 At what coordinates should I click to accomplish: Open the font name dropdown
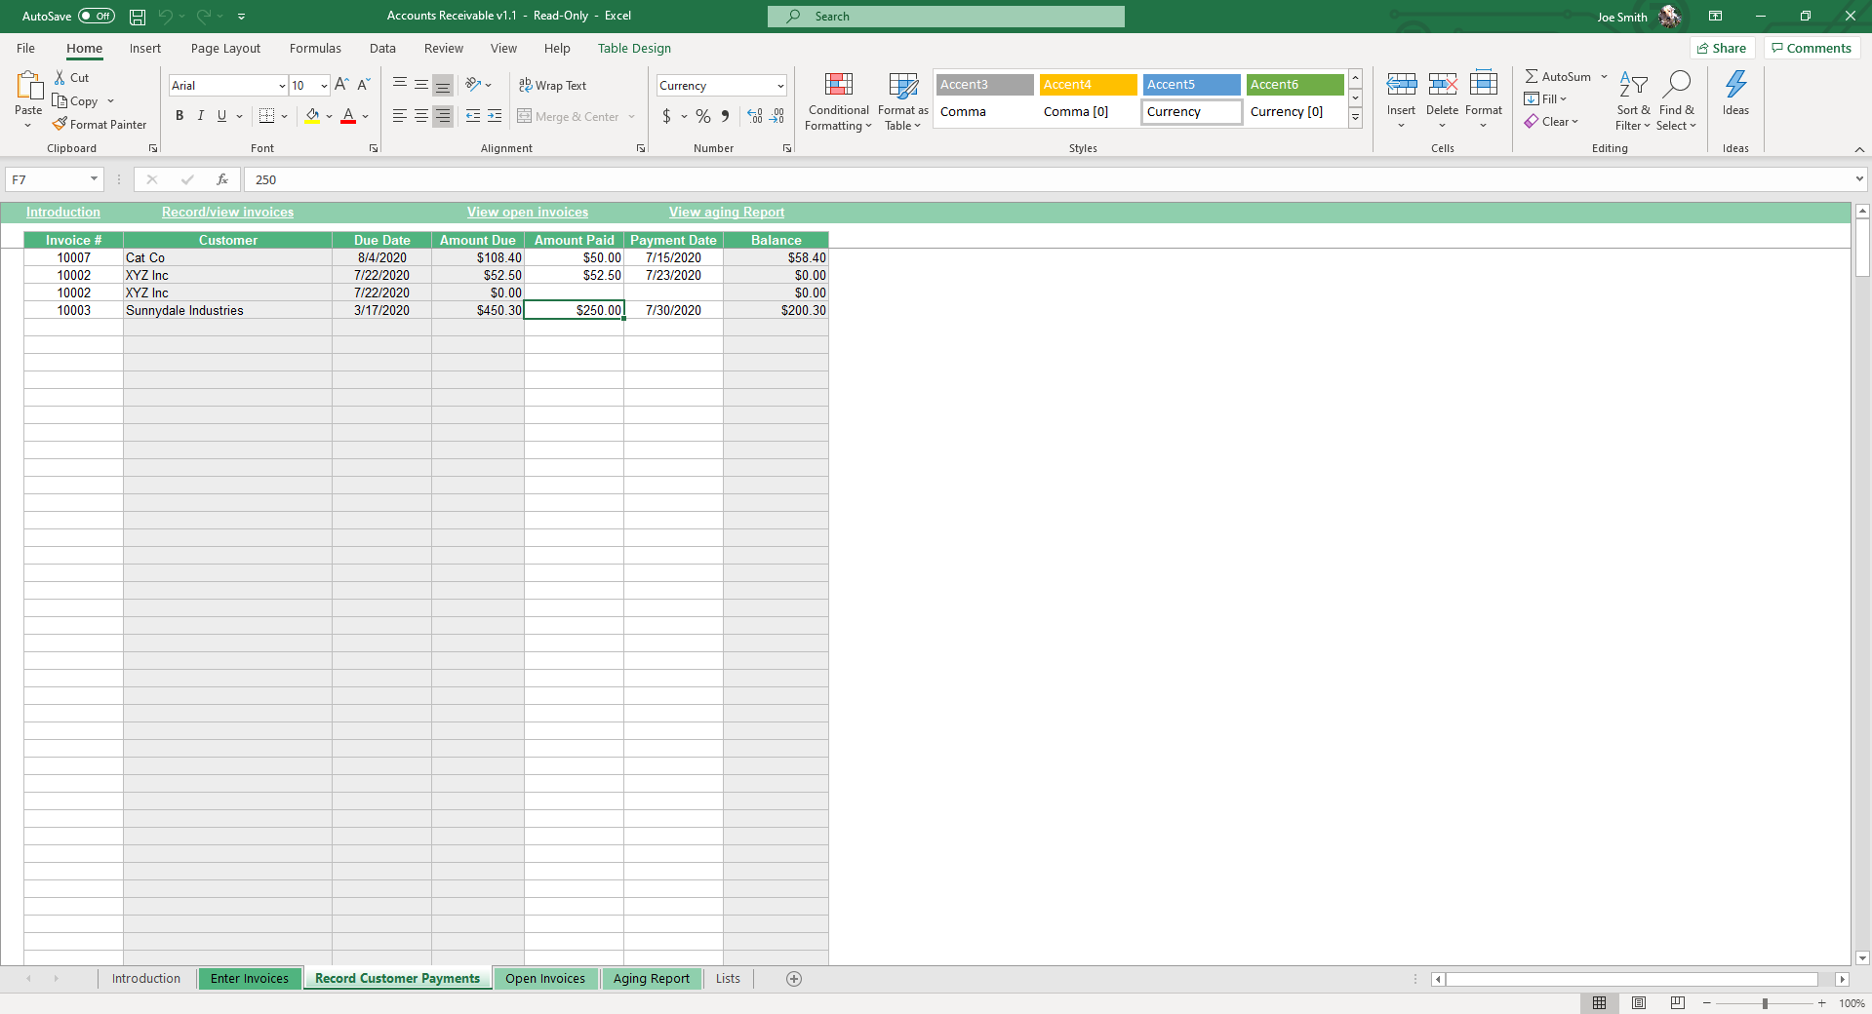[x=282, y=86]
